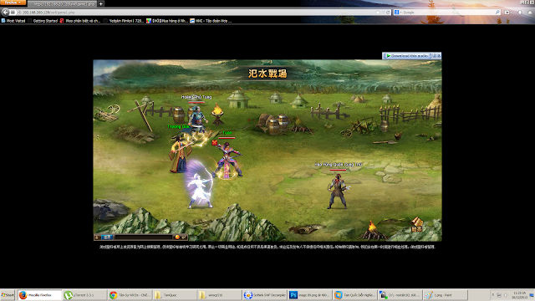Switch to the Photoshop taskbar item
The width and height of the screenshot is (535, 301).
coord(310,295)
